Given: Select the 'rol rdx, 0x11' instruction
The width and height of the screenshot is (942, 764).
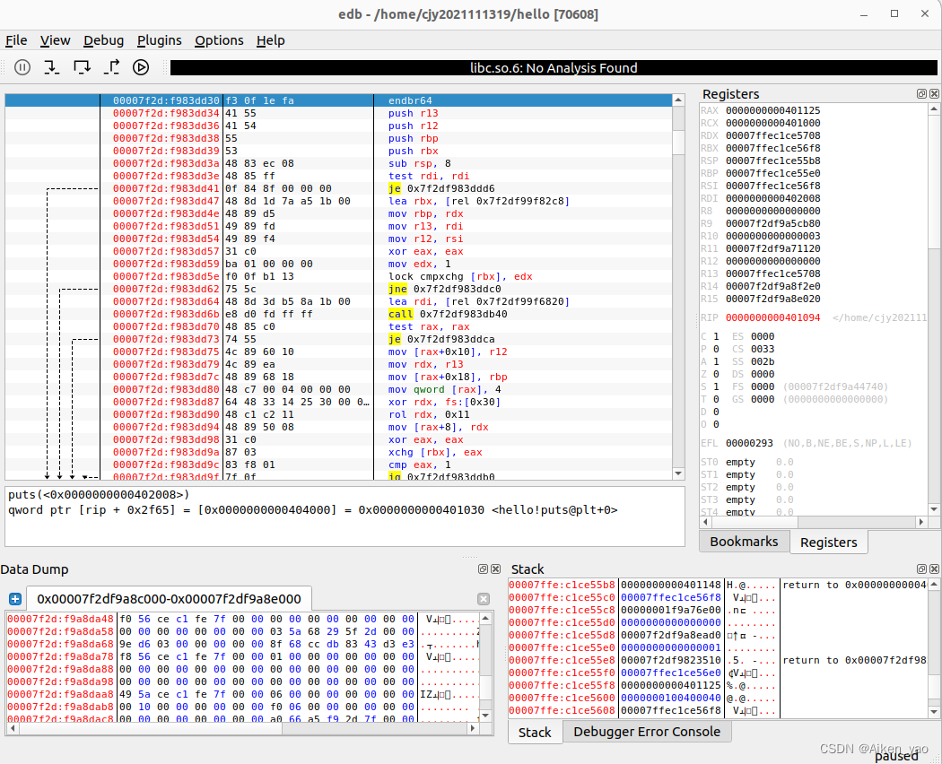Looking at the screenshot, I should click(x=429, y=414).
